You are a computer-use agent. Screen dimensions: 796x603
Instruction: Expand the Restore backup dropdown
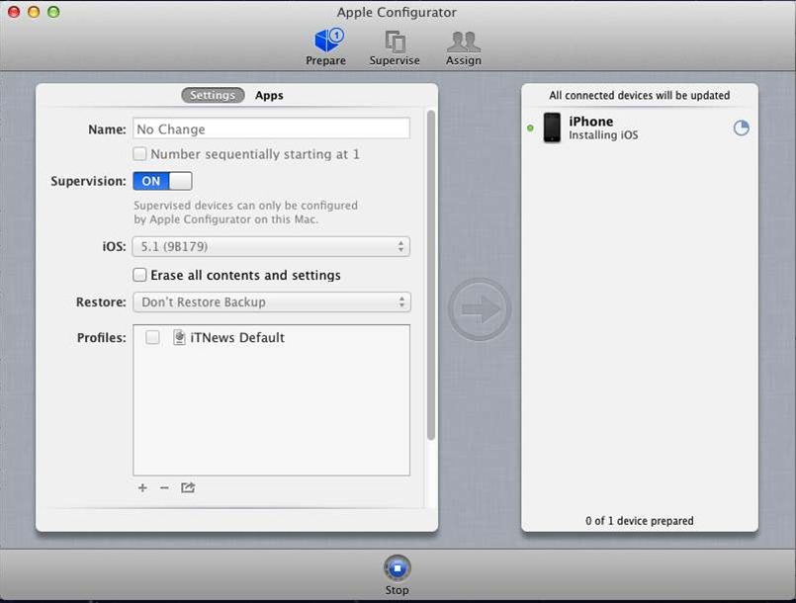pos(271,302)
